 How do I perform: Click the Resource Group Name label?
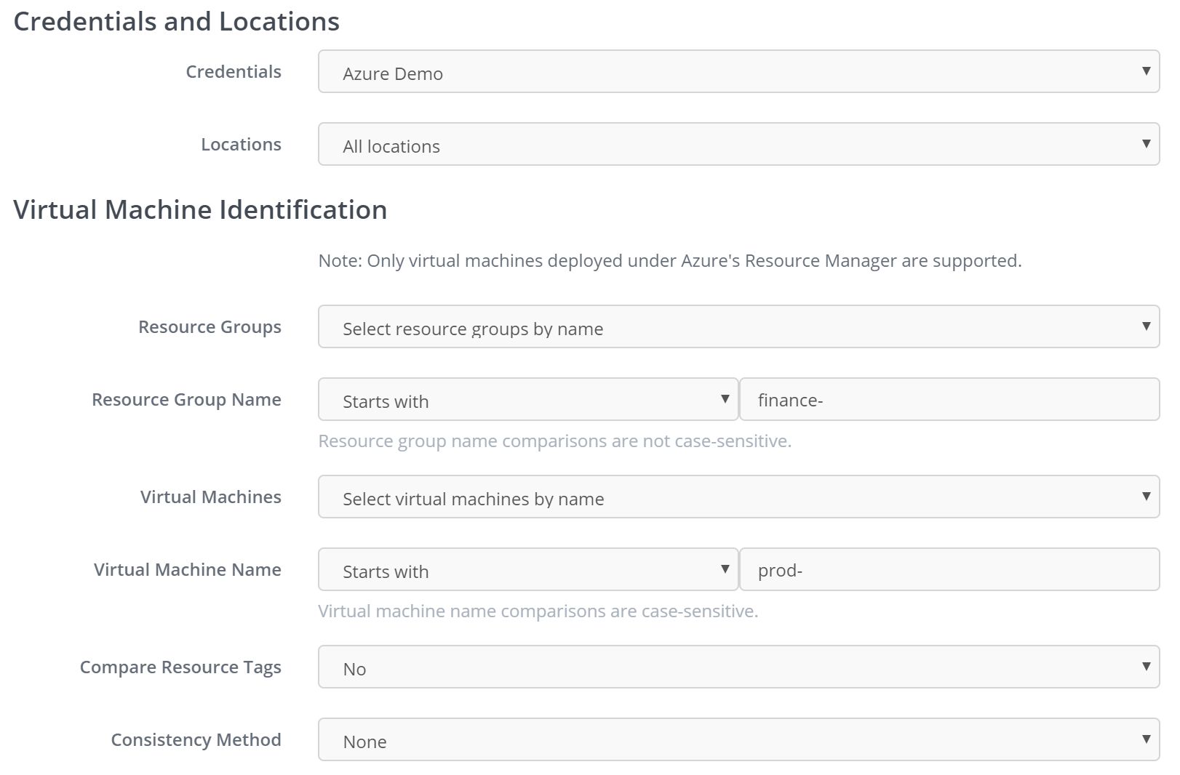[186, 400]
